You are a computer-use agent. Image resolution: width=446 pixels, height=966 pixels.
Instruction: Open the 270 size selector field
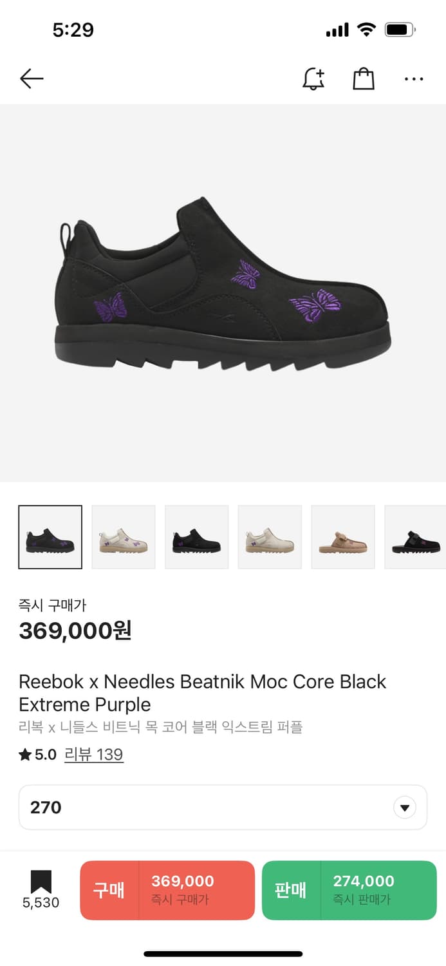pos(212,807)
